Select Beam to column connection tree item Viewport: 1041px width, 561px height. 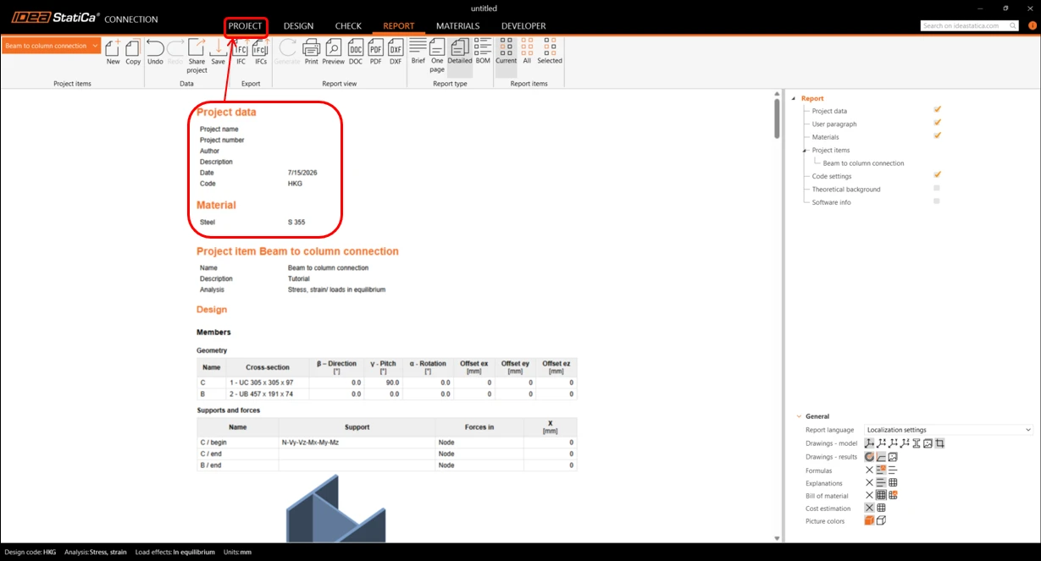(863, 163)
